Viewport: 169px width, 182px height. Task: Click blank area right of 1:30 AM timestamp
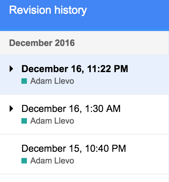pos(145,109)
